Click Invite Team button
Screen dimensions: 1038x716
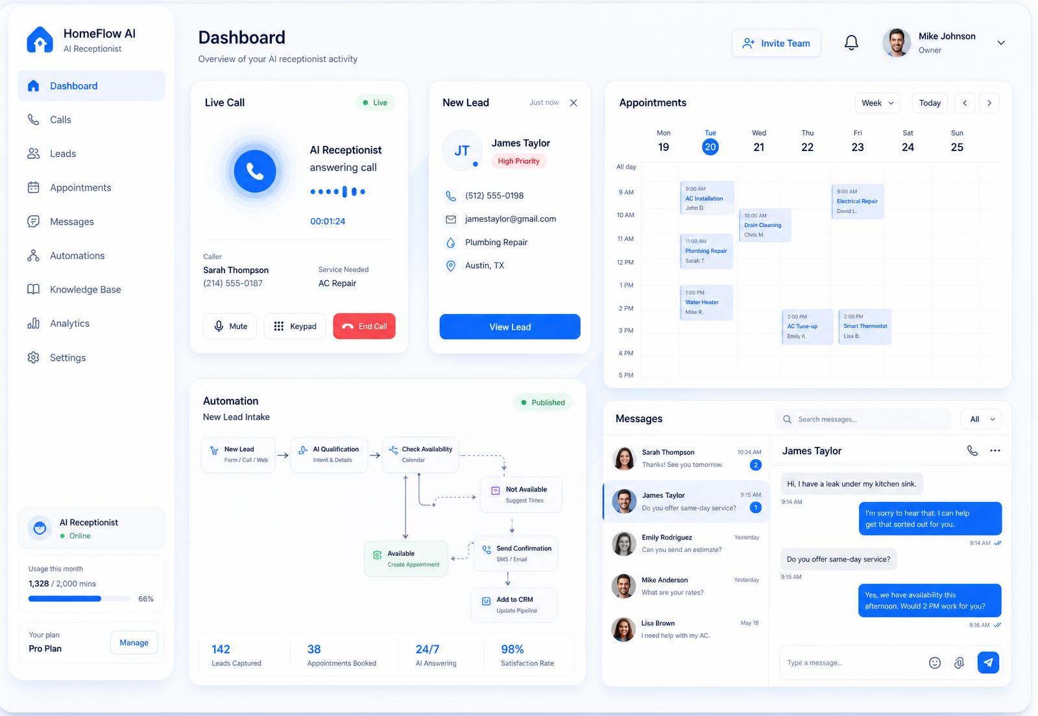pos(776,43)
